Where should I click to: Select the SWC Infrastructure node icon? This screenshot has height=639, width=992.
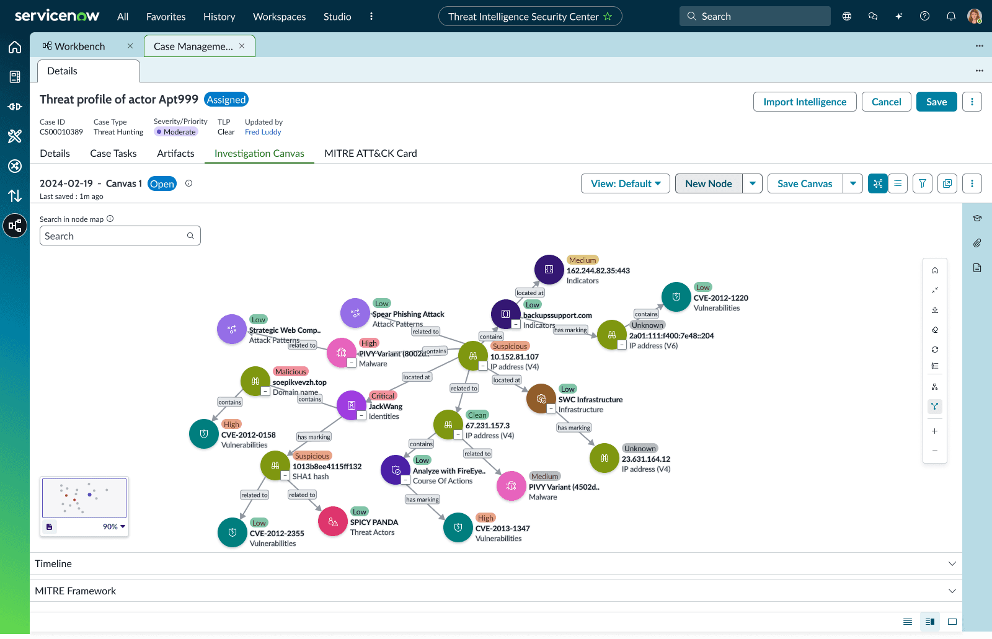point(541,399)
